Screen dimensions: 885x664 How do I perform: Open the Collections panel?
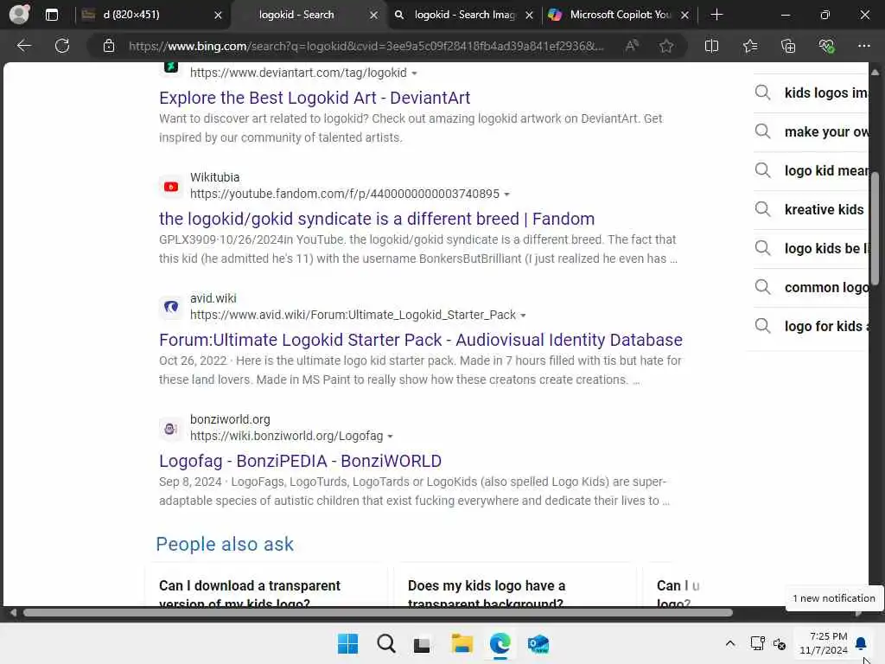[x=788, y=46]
